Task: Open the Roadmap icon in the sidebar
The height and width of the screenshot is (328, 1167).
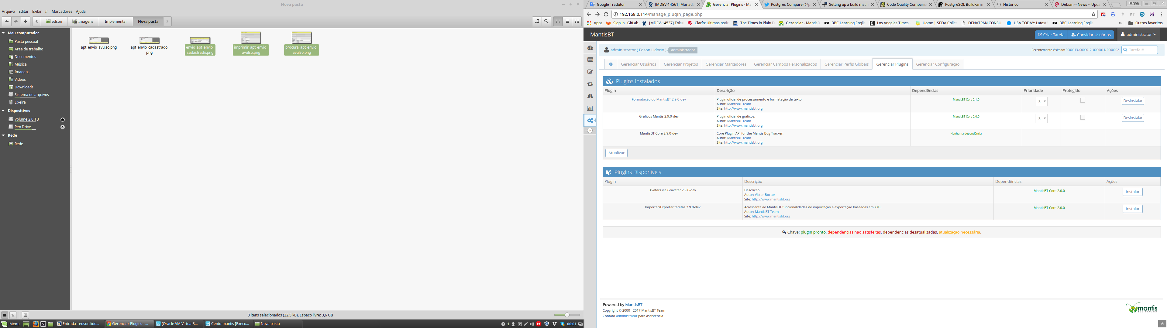Action: point(590,96)
